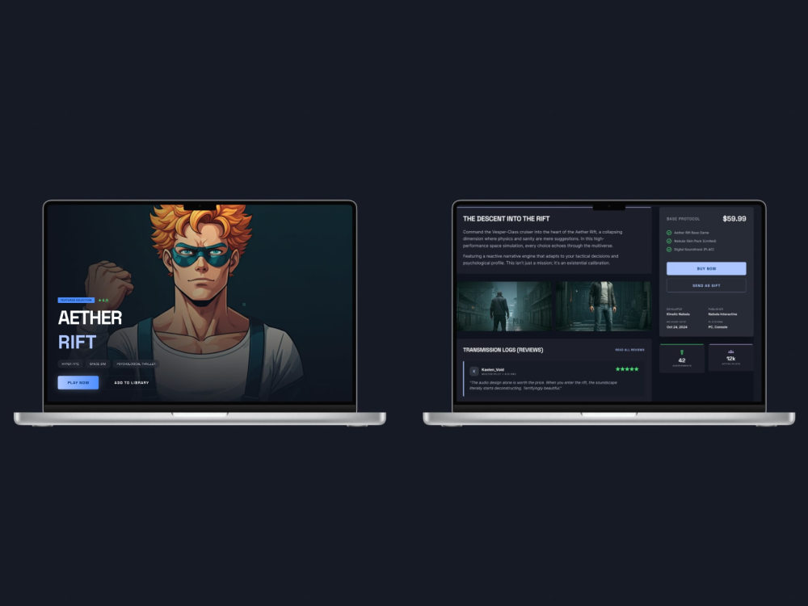808x606 pixels.
Task: Click the Space Sim tag
Action: coord(98,364)
